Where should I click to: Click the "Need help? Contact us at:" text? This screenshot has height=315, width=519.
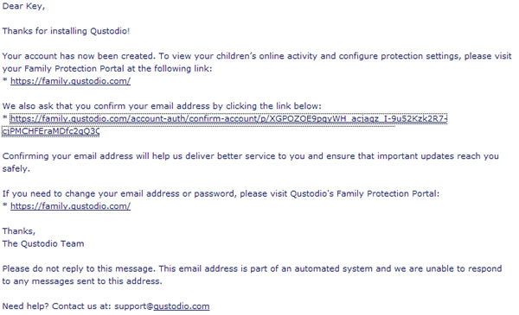pyautogui.click(x=57, y=306)
